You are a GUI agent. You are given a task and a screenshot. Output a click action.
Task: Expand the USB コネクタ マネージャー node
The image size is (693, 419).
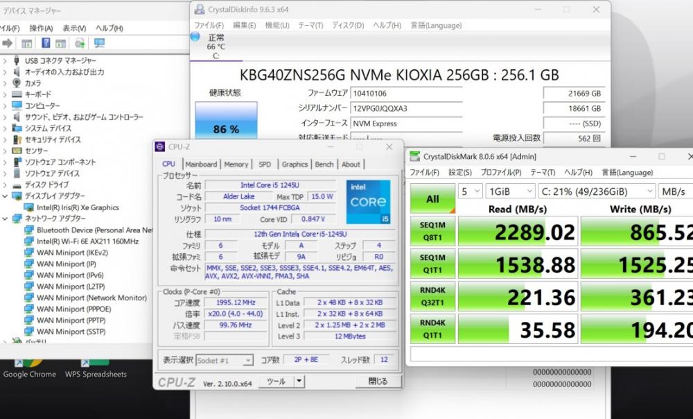point(5,60)
